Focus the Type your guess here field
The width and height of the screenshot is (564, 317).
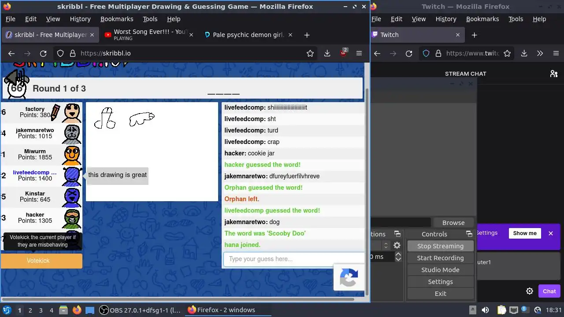(294, 259)
